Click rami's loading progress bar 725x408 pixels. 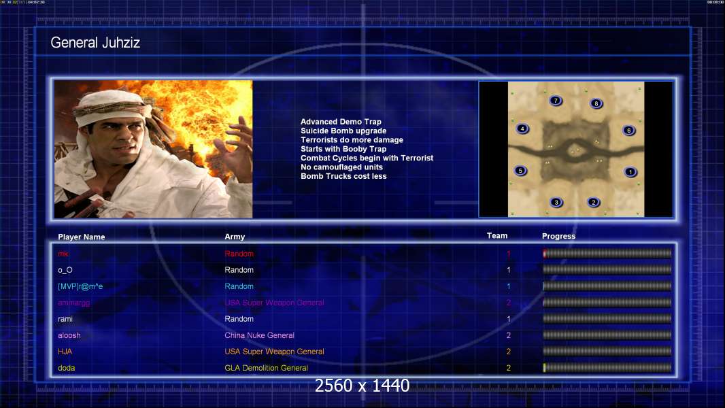point(607,319)
